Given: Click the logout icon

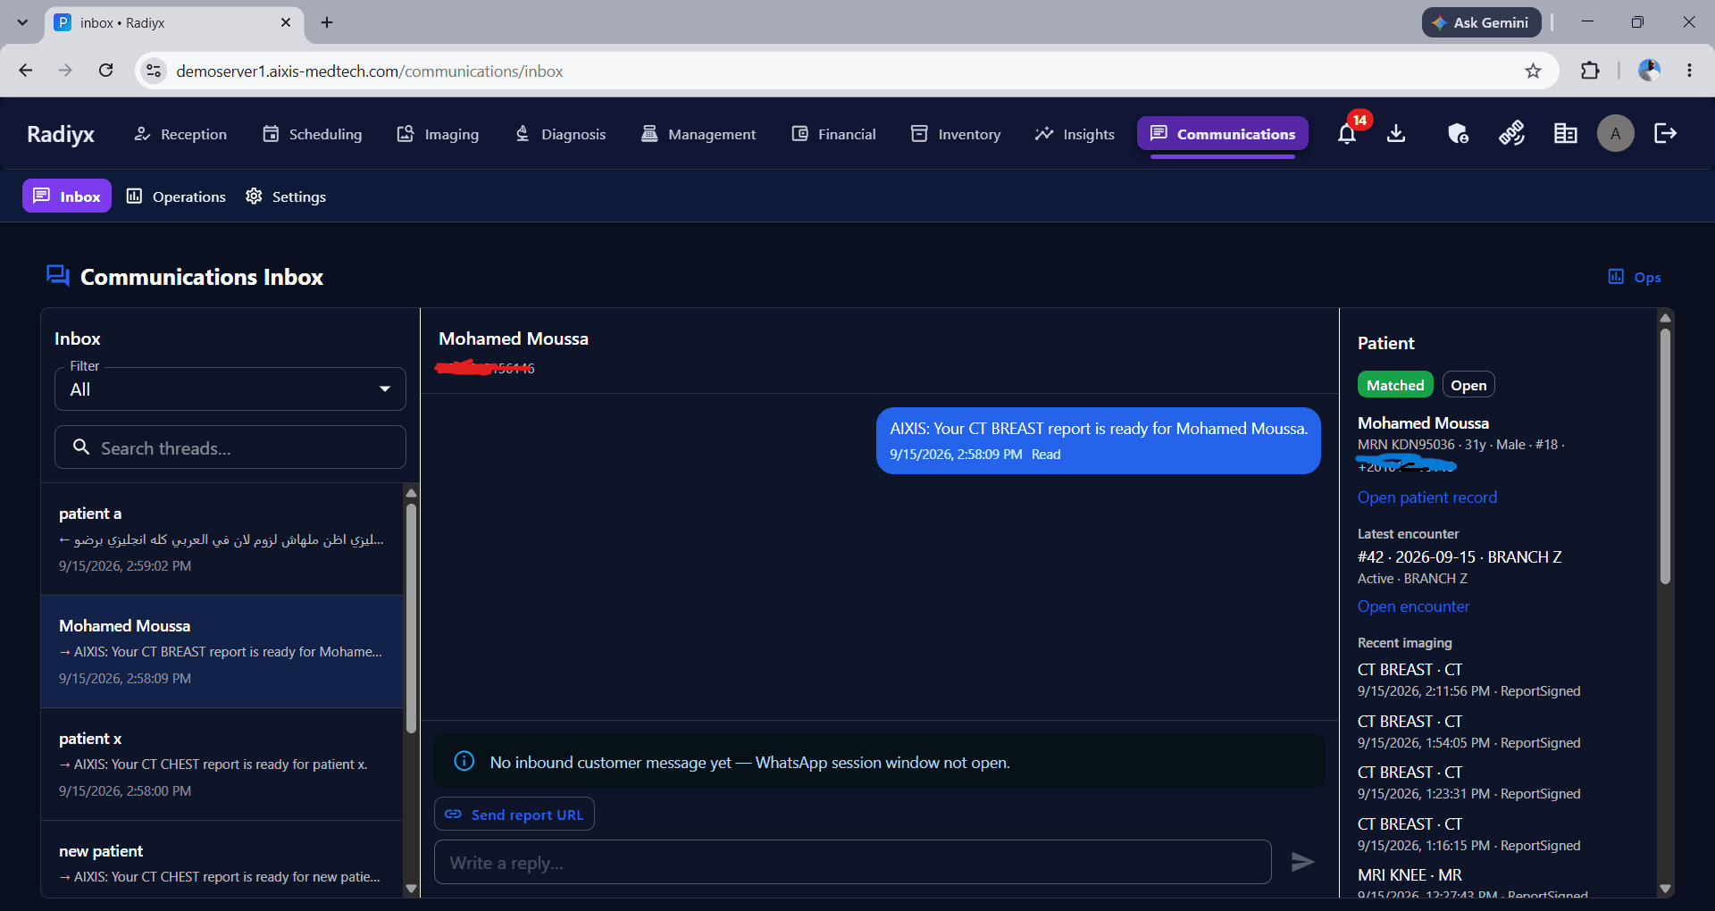Looking at the screenshot, I should click(1666, 134).
